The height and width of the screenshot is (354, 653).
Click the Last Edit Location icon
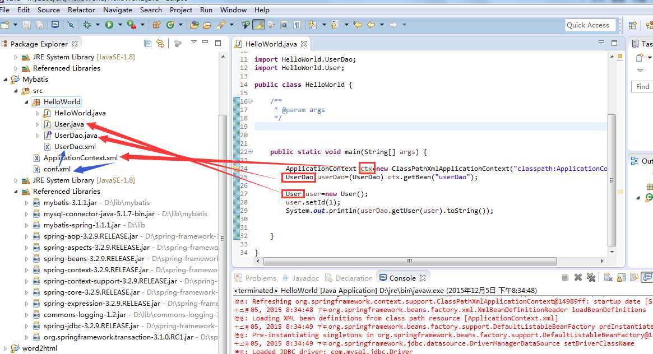[x=357, y=25]
